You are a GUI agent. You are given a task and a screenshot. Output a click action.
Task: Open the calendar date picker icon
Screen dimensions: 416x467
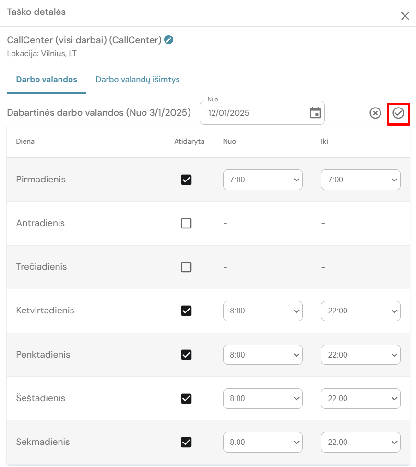click(x=315, y=113)
